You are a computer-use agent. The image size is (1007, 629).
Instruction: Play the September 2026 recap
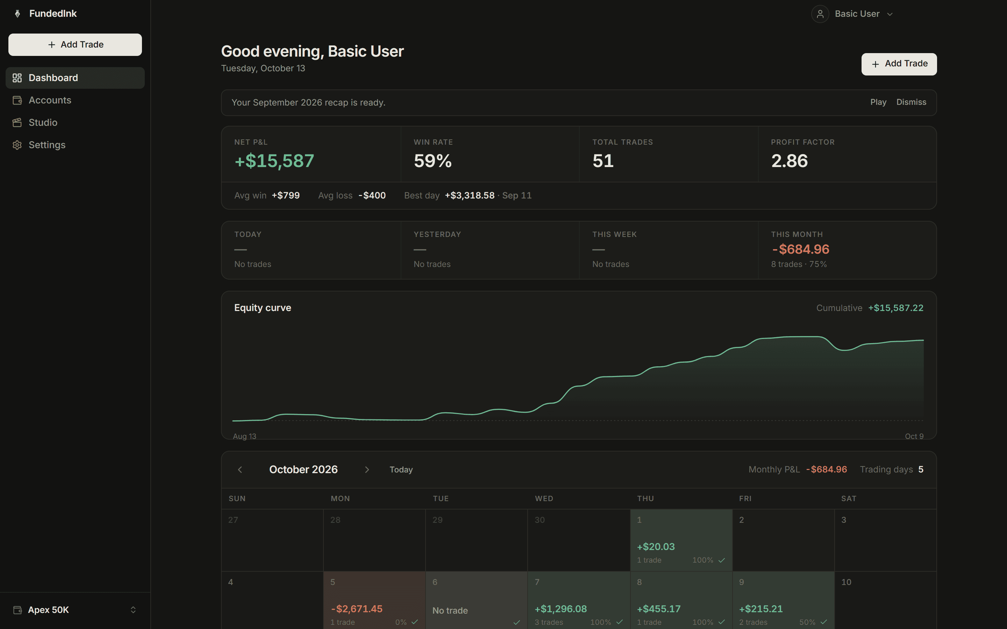[x=878, y=102]
